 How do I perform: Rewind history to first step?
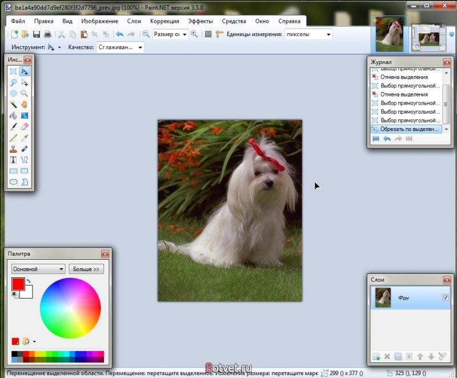[376, 139]
